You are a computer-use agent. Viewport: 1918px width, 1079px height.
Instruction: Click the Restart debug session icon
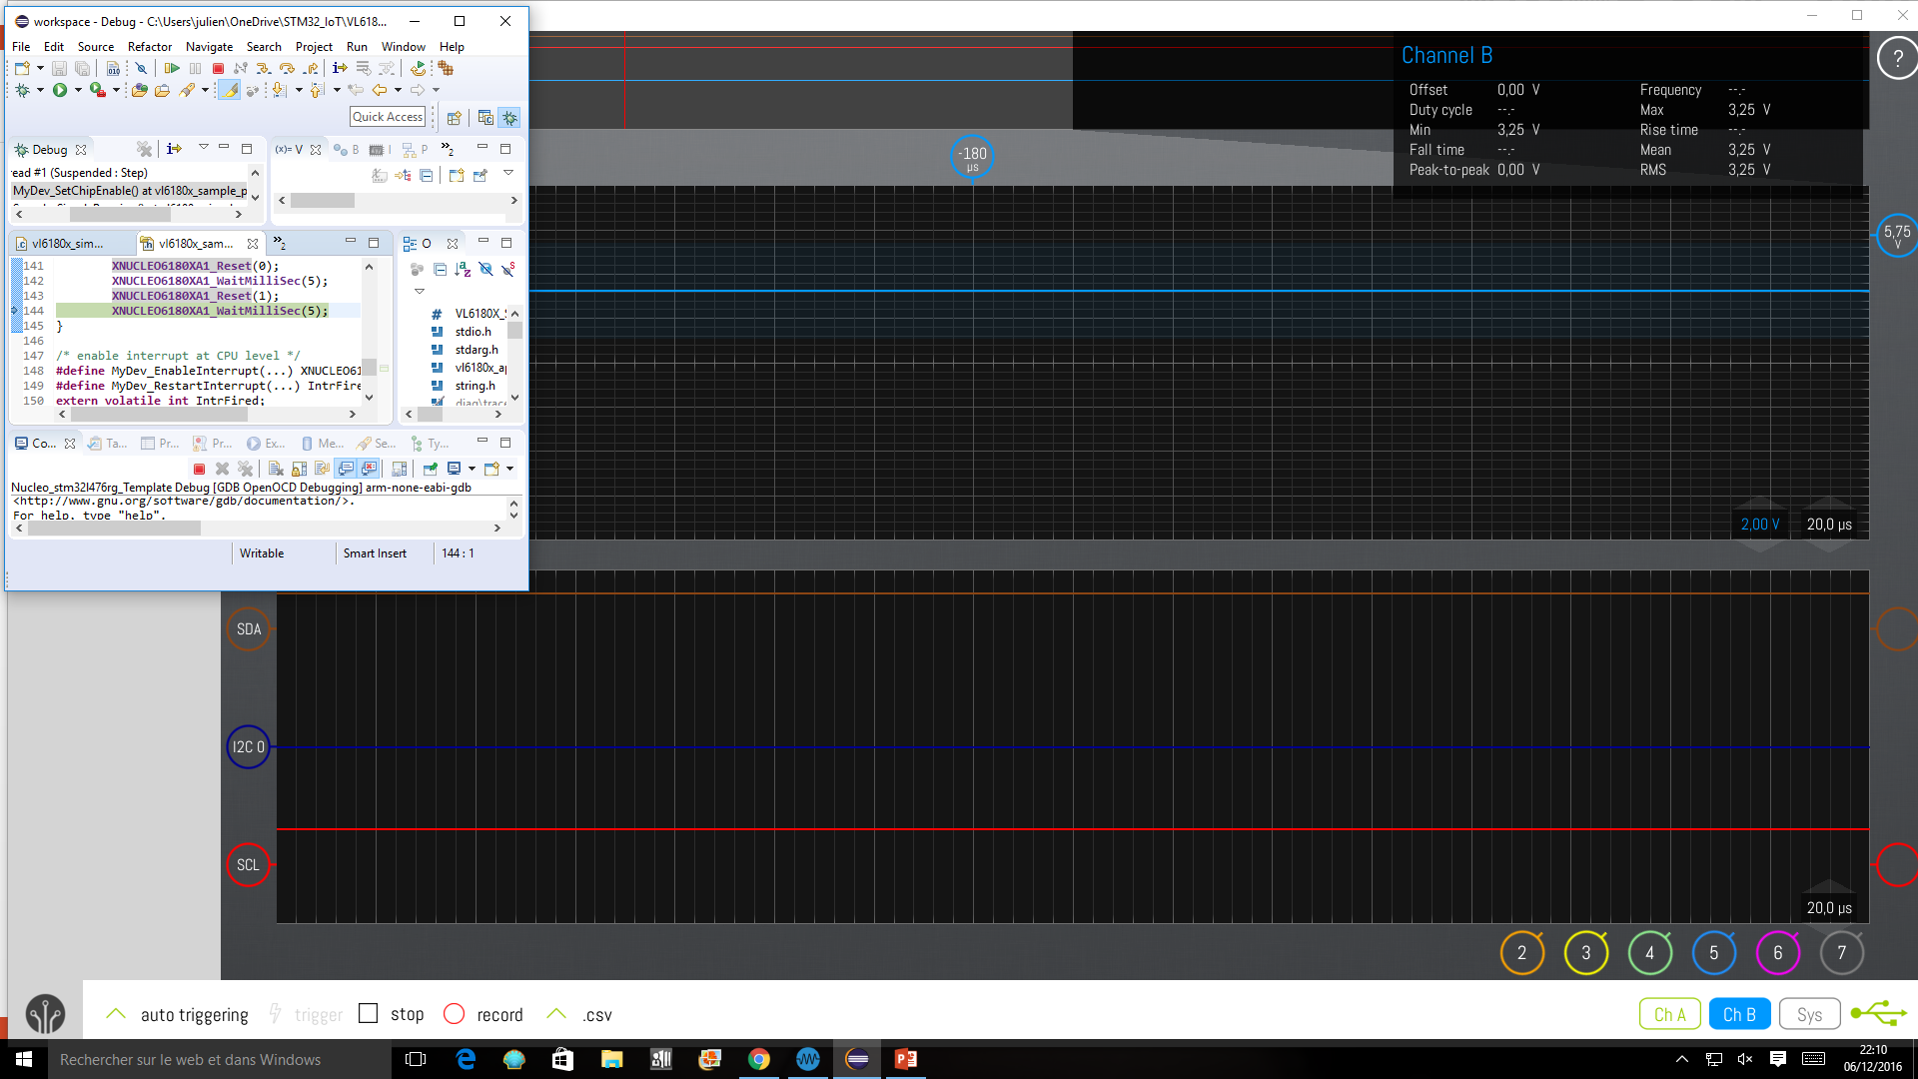(418, 68)
